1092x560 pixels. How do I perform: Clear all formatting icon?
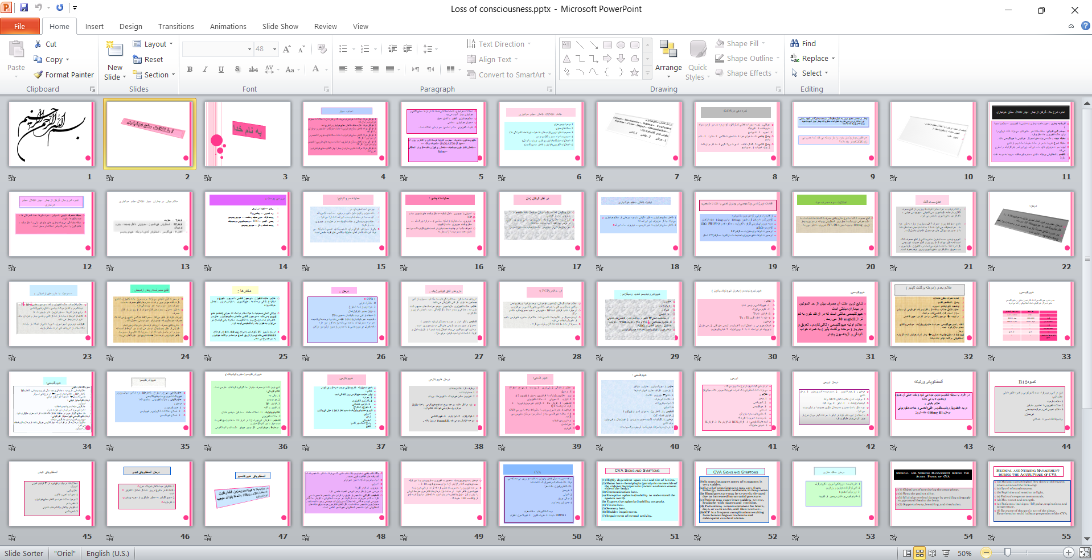[322, 49]
